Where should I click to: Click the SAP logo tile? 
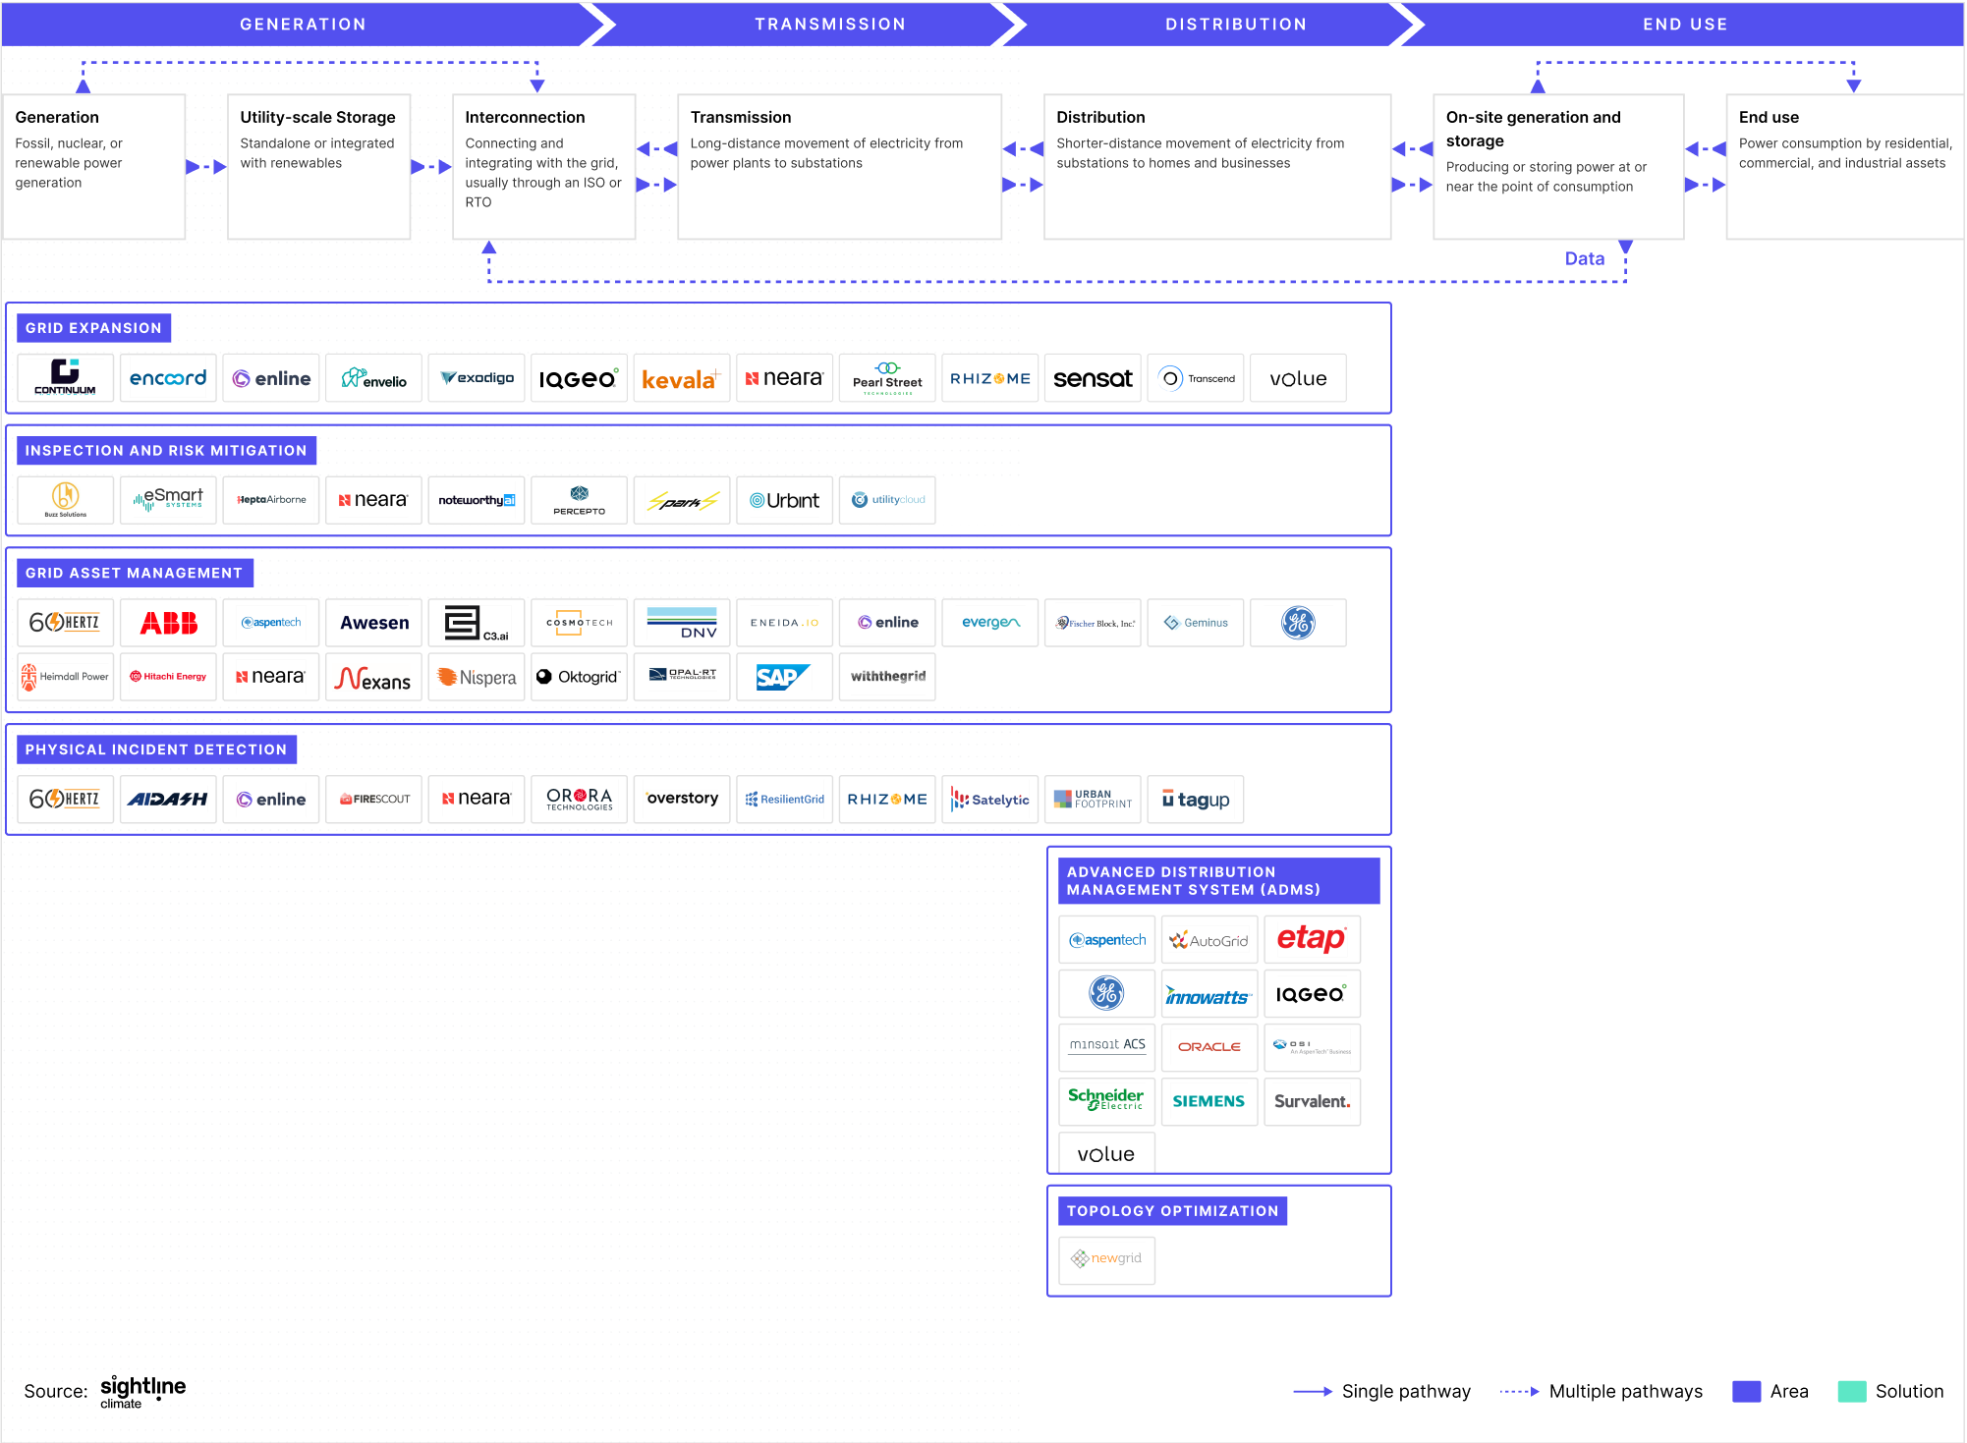click(783, 677)
